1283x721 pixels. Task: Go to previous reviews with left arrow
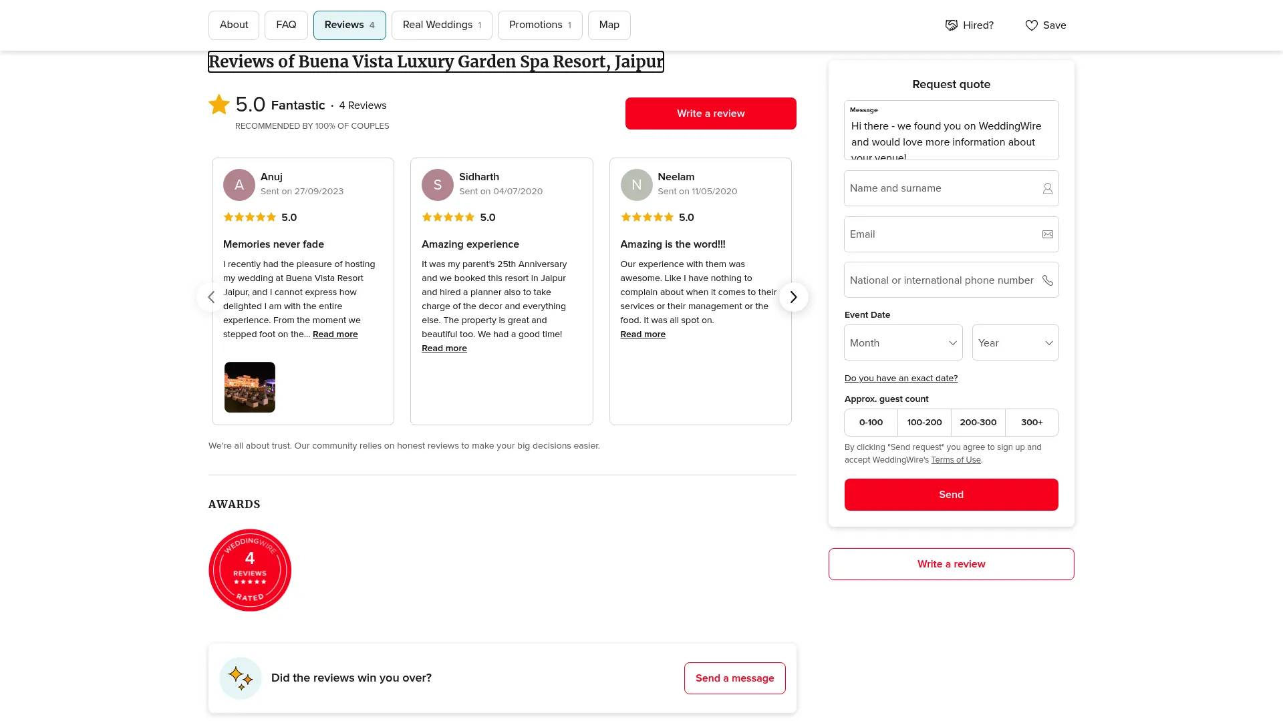click(x=211, y=297)
